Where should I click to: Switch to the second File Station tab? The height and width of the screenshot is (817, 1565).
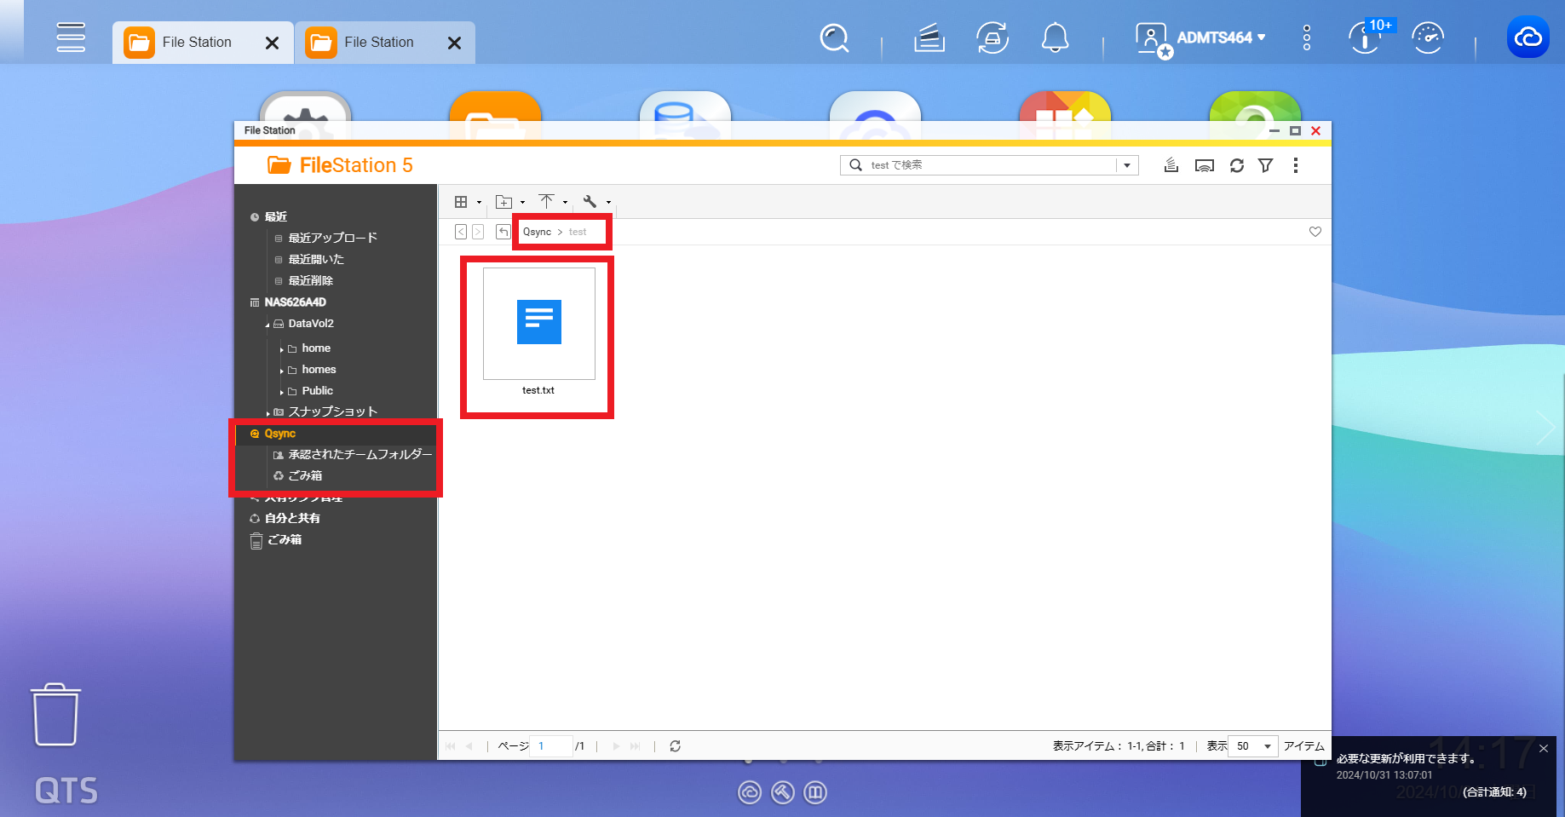point(379,42)
